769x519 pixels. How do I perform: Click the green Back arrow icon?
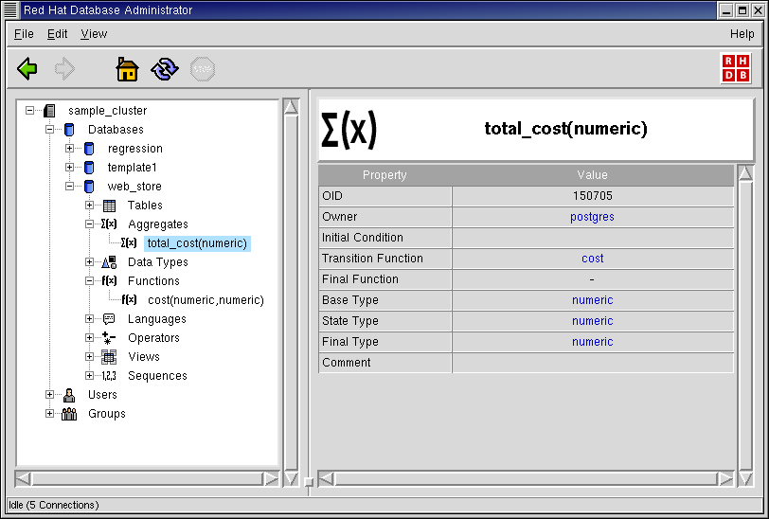27,69
